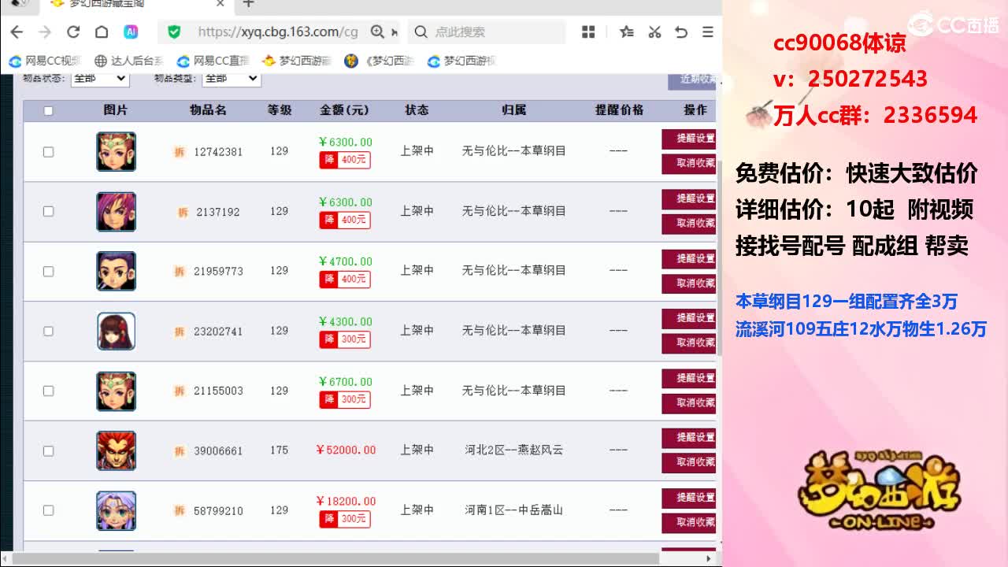Viewport: 1008px width, 567px height.
Task: Click the 降 400元 tag under ¥4700.00
Action: click(345, 280)
